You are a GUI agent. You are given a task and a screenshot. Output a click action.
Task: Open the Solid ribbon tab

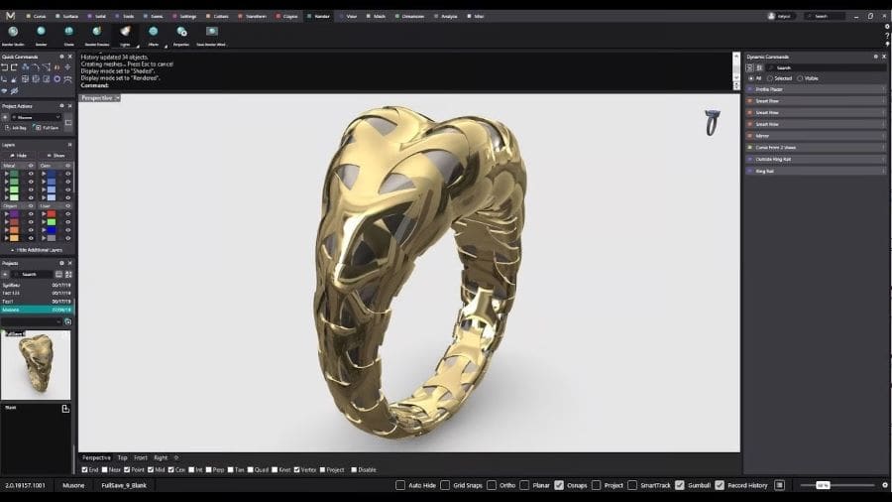97,16
